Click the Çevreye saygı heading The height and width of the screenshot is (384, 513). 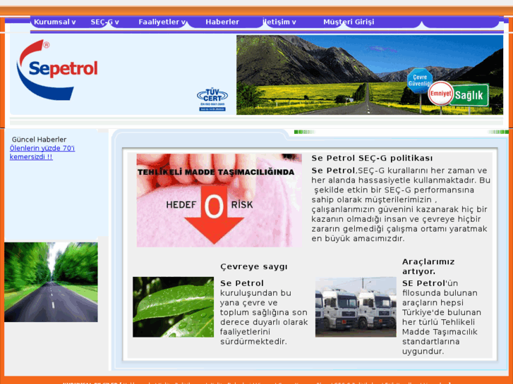pos(254,266)
